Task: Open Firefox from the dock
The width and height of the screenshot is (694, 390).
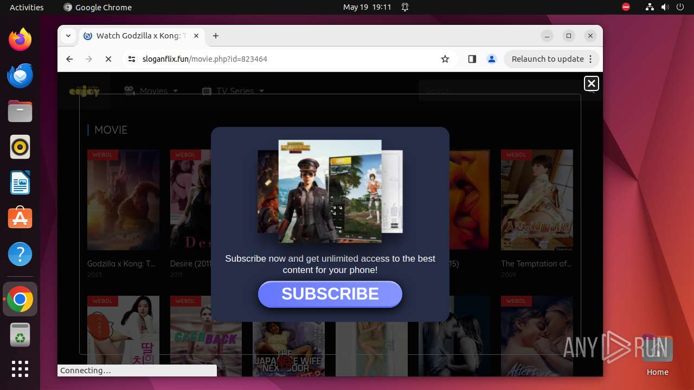Action: pos(20,40)
